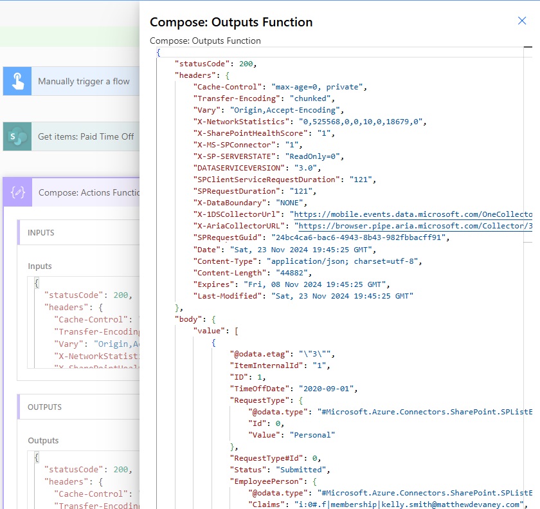The height and width of the screenshot is (509, 540).
Task: Click the minimap scrollbar in the output panel
Action: coord(528,145)
